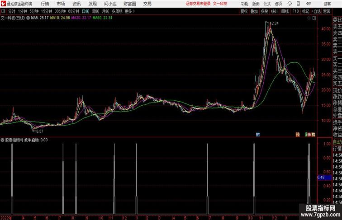The width and height of the screenshot is (342, 220).
Task: Open the 多周期 multi-period view
Action: [117, 11]
